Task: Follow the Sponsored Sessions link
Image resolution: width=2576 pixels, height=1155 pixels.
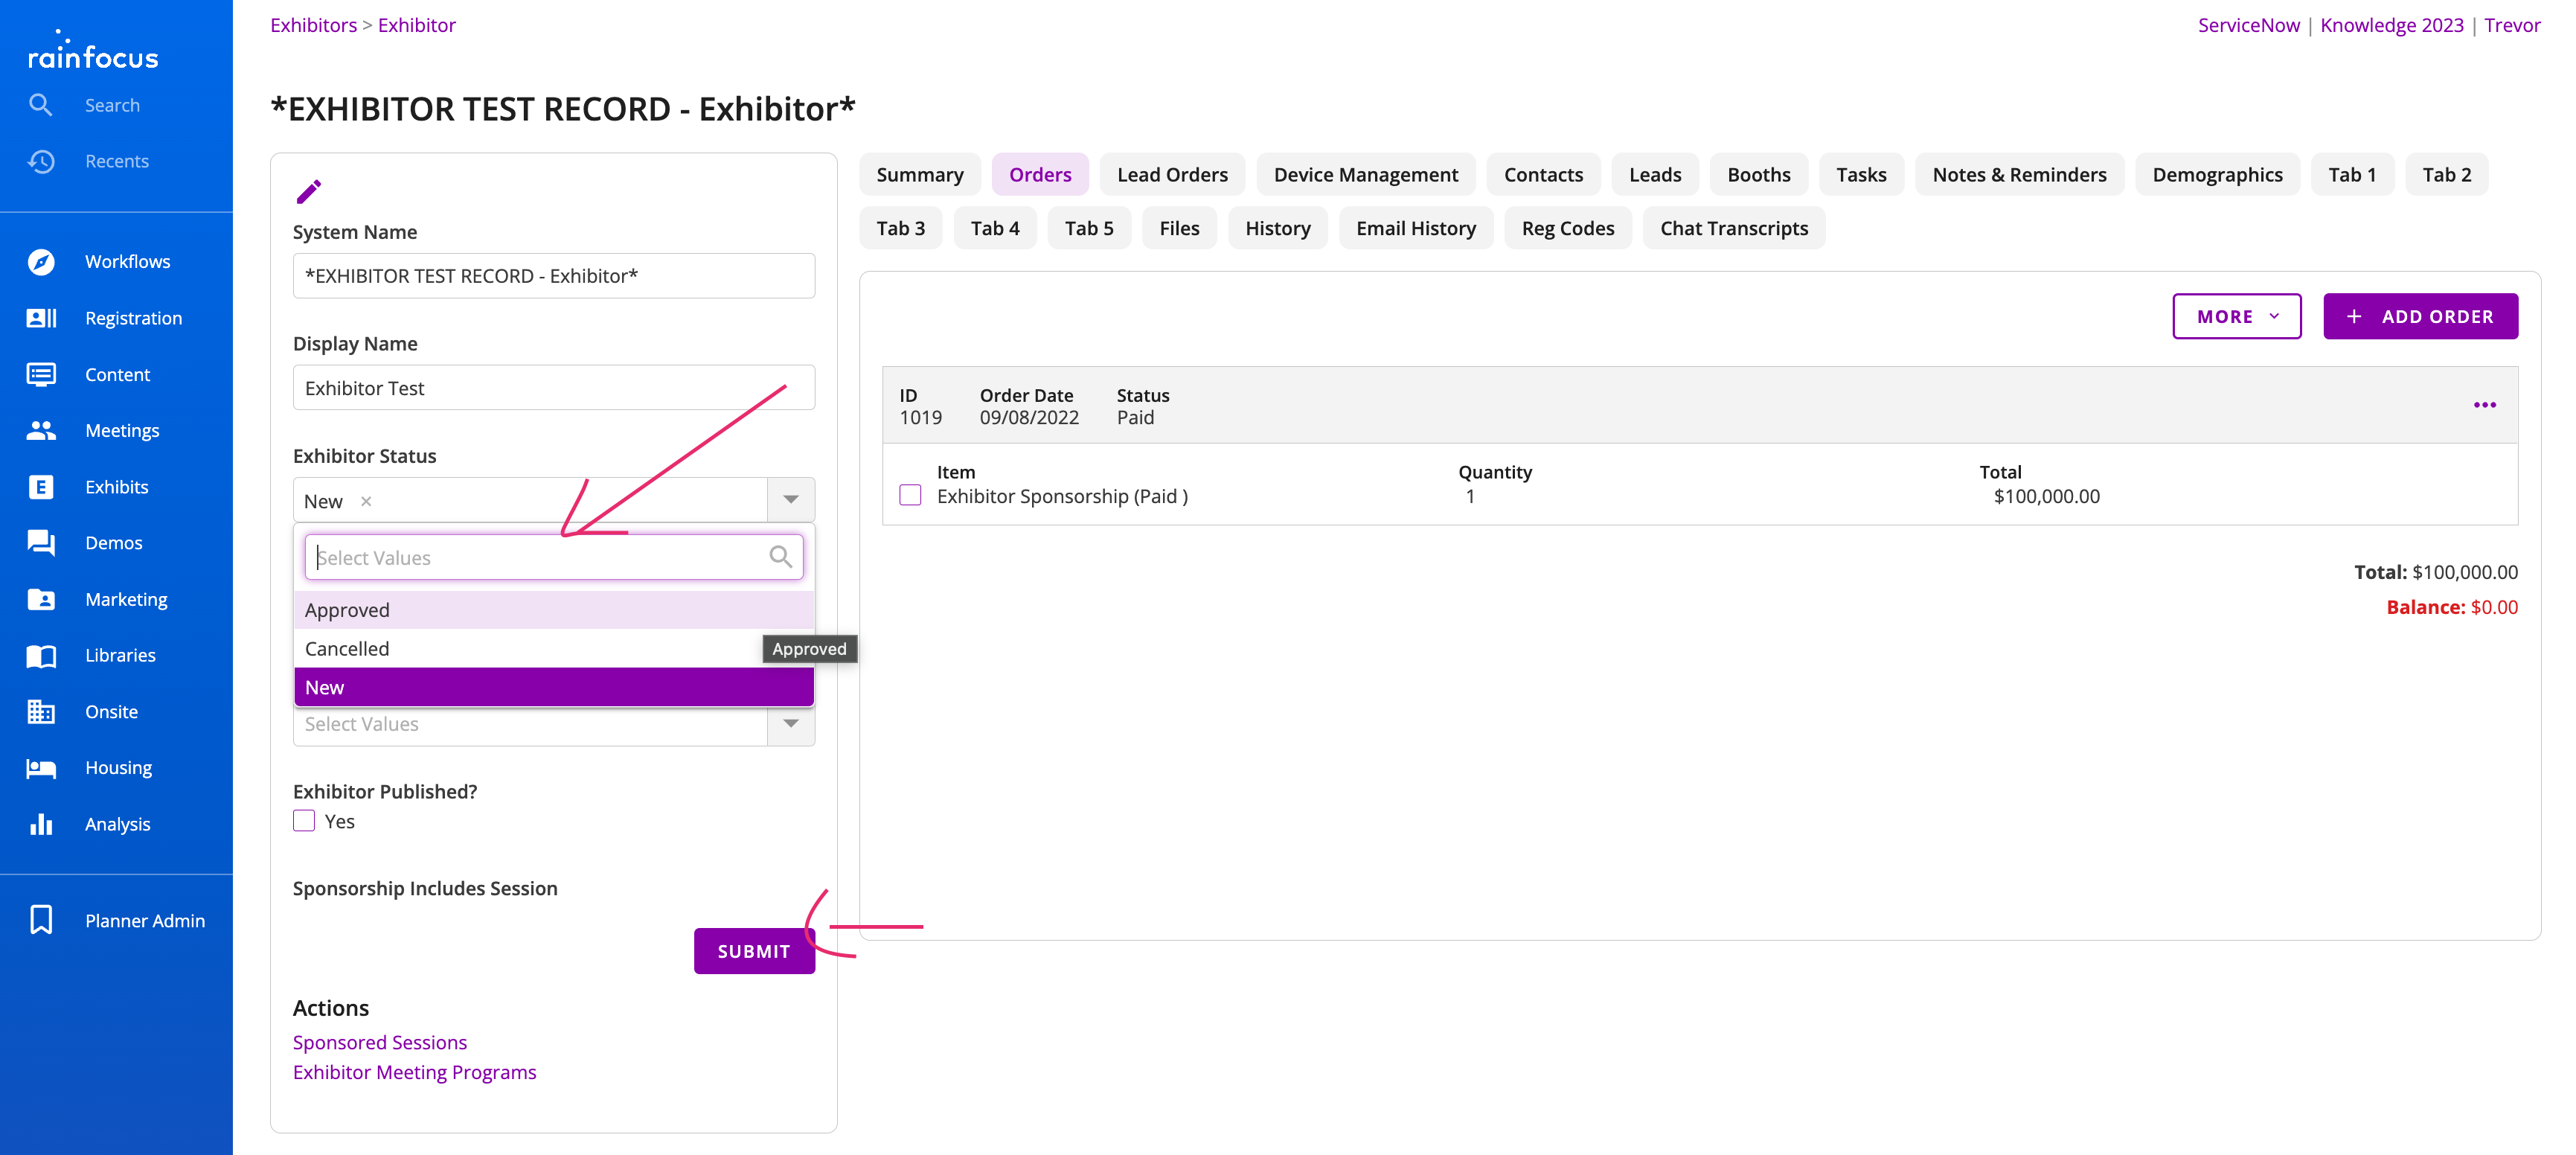Action: pyautogui.click(x=379, y=1042)
